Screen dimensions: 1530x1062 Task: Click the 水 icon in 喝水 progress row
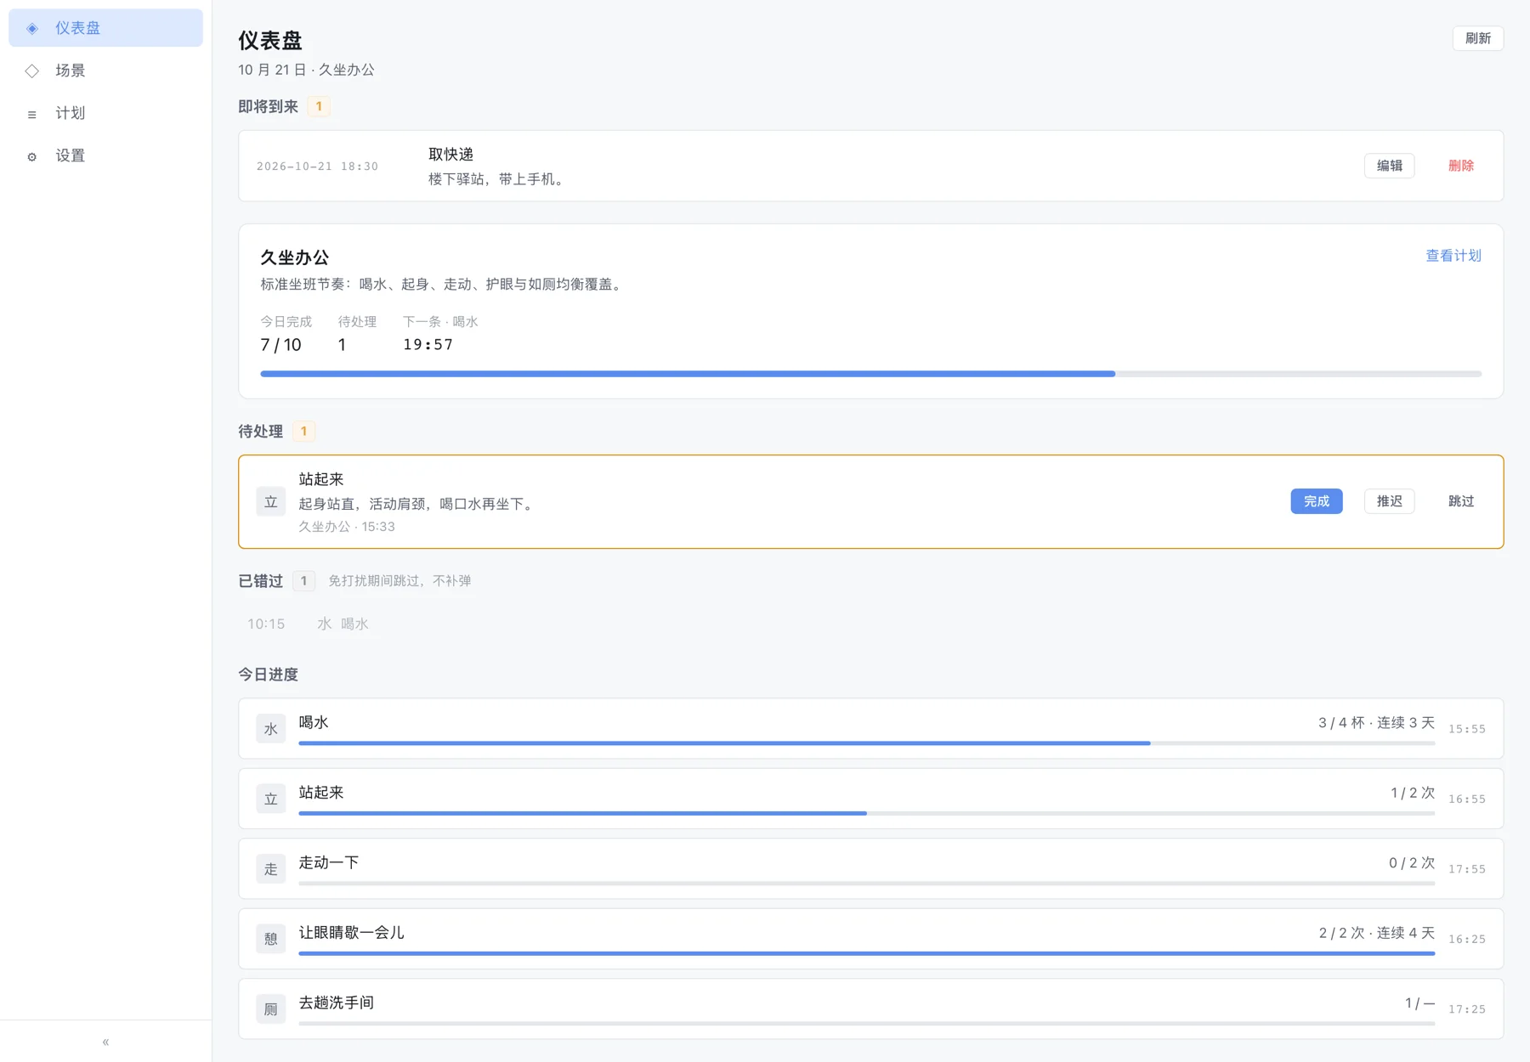271,729
